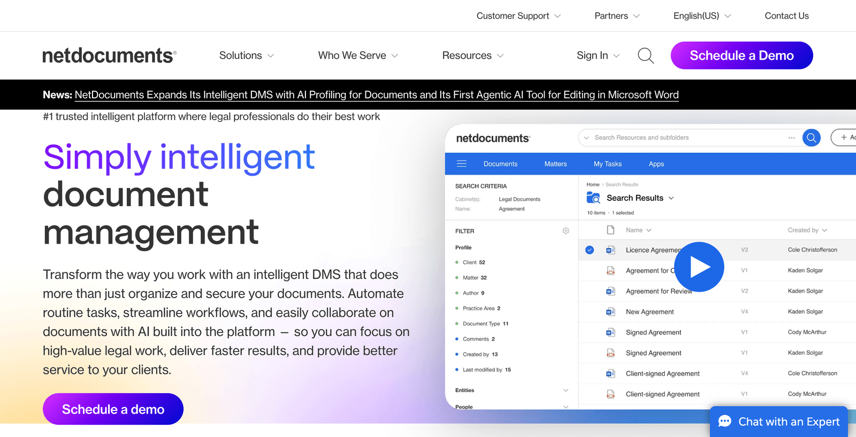The height and width of the screenshot is (437, 856).
Task: Click the PDF icon beside Signed Agreement Kaden Solgar
Action: tap(610, 353)
